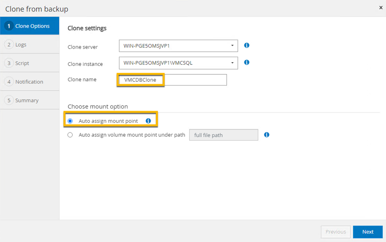
Task: Go to the Logs step
Action: point(21,44)
